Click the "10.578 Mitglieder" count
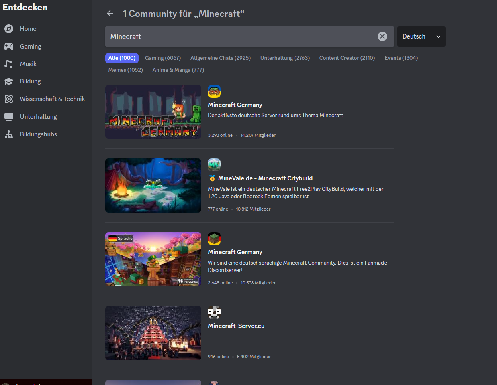The image size is (497, 385). pyautogui.click(x=258, y=283)
